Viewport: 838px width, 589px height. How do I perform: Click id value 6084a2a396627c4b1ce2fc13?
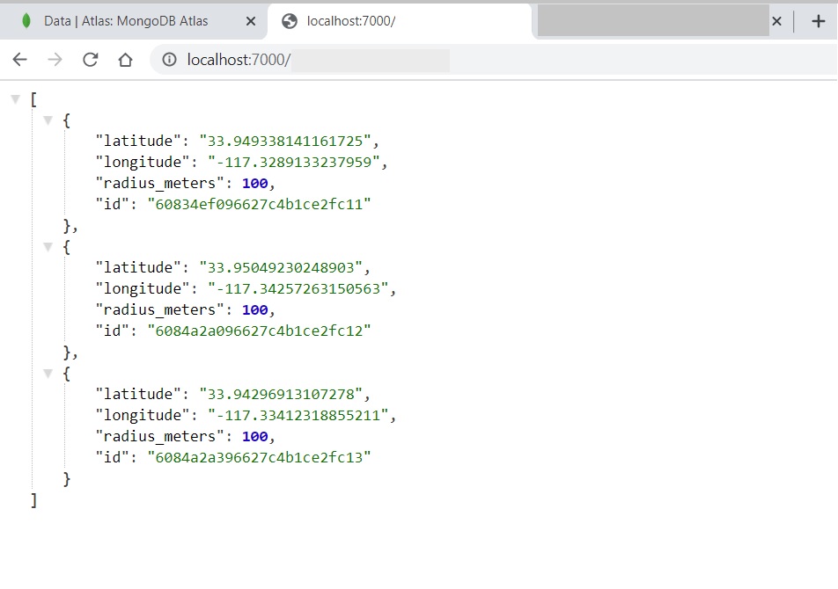point(259,457)
